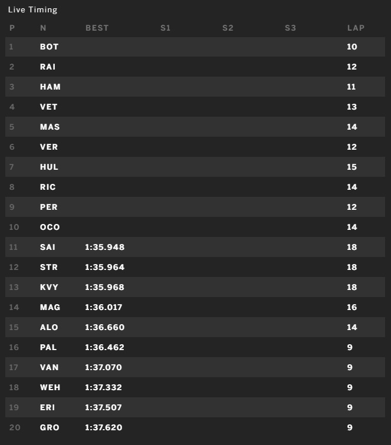Select the MAG driver row

(195, 307)
